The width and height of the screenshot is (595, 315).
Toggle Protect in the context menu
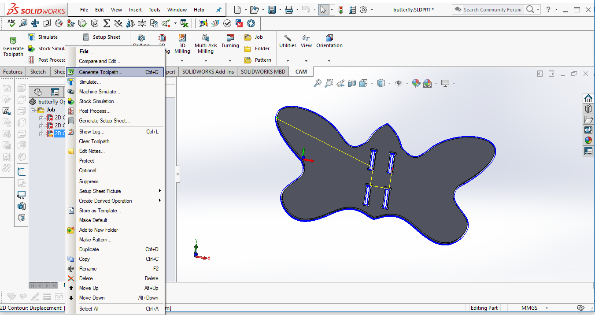87,161
